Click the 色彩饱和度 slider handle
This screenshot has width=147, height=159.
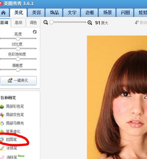click(x=18, y=59)
